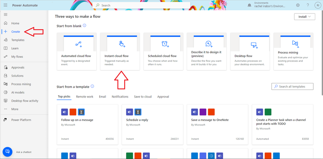Click the Home house icon in sidebar
The image size is (323, 159).
[6, 23]
